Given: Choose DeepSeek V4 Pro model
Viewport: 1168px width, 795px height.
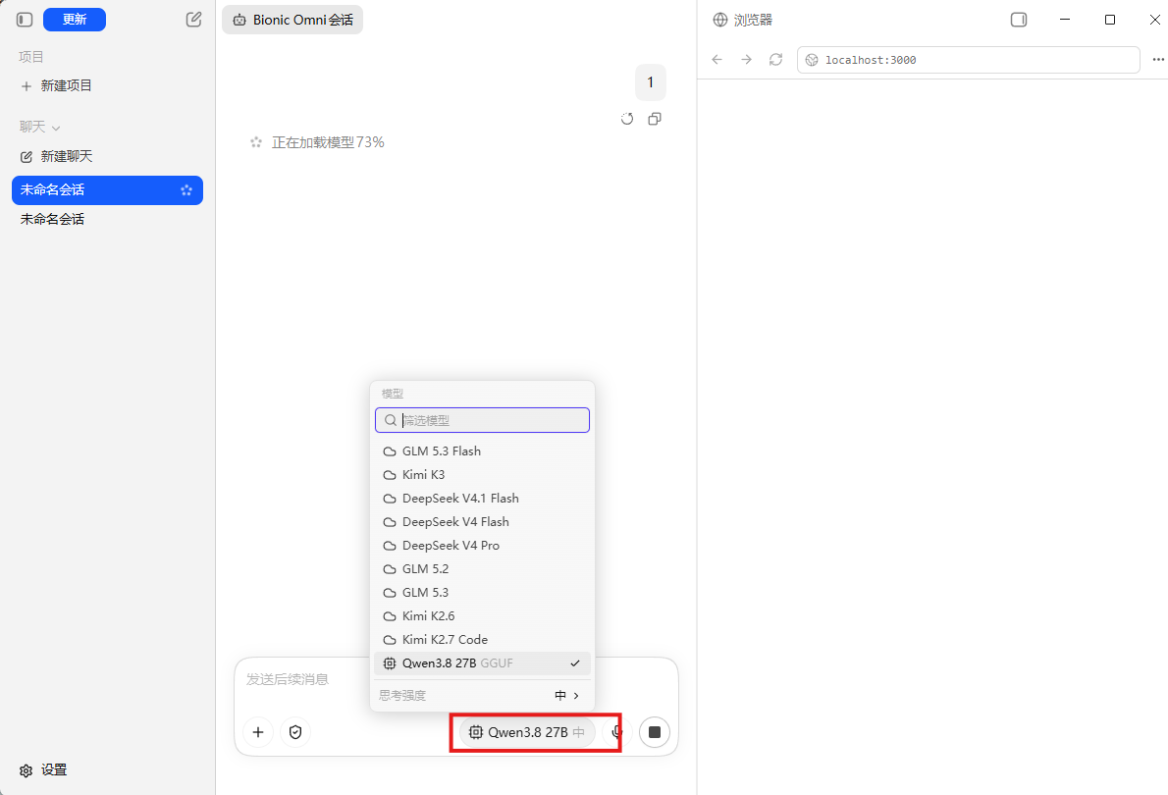Looking at the screenshot, I should coord(483,546).
